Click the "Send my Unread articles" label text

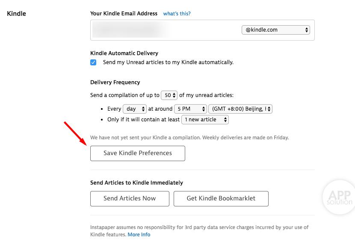(168, 62)
